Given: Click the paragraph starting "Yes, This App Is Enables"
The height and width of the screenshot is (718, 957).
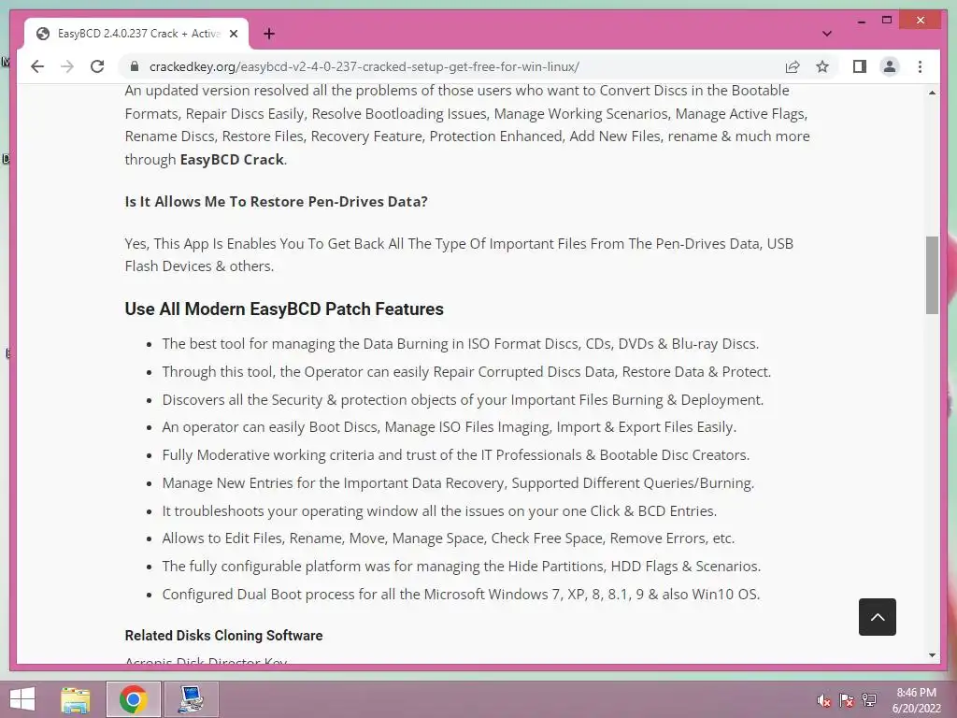Looking at the screenshot, I should 459,254.
